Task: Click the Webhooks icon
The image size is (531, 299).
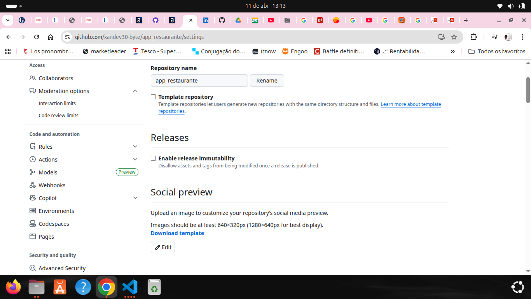Action: coord(33,185)
